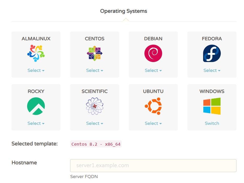Open the Debian Select dropdown
244x183 pixels.
(x=153, y=70)
